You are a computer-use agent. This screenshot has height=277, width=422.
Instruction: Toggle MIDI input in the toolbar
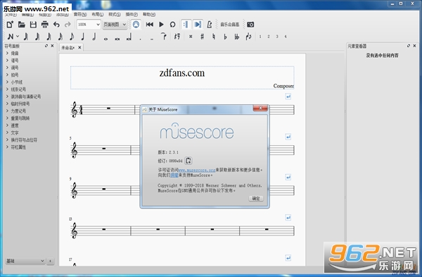[x=136, y=25]
